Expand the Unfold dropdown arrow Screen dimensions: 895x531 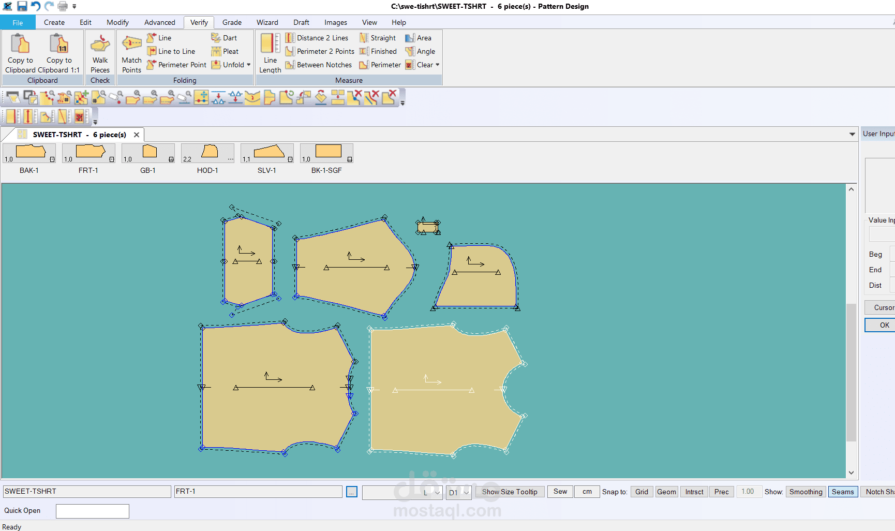coord(249,65)
